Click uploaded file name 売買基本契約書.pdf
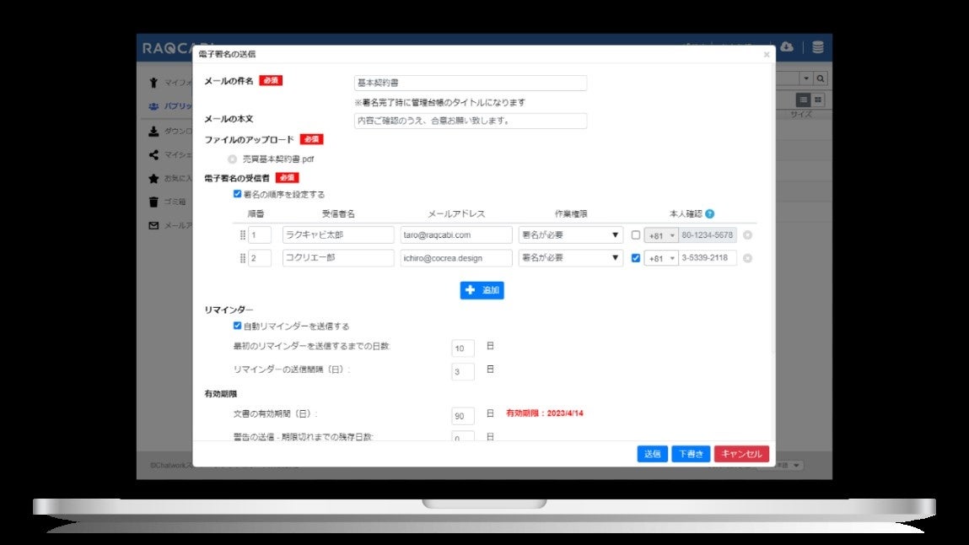The image size is (969, 545). [x=278, y=159]
